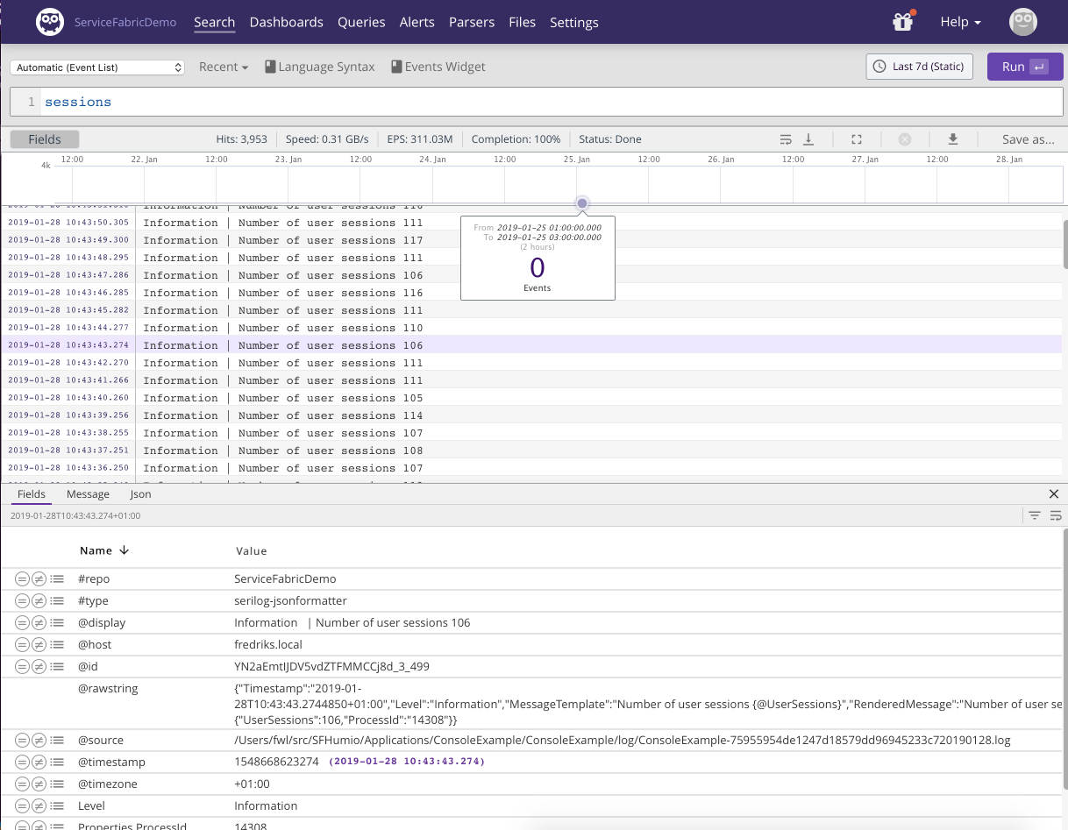Open the gift box announcements icon
This screenshot has width=1068, height=830.
pos(903,22)
